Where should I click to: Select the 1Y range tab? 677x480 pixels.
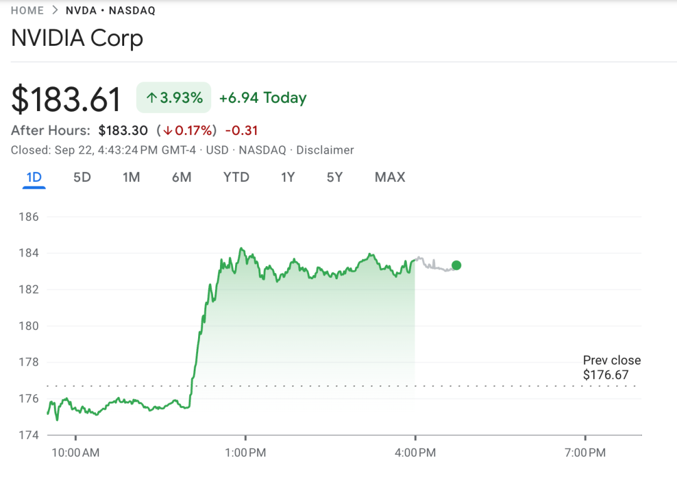point(288,178)
